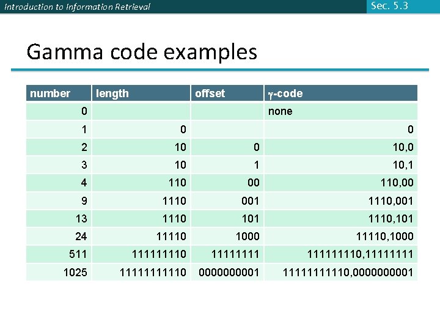The image size is (440, 330).
Task: Select the gamma code '1110,101'
Action: 341,218
